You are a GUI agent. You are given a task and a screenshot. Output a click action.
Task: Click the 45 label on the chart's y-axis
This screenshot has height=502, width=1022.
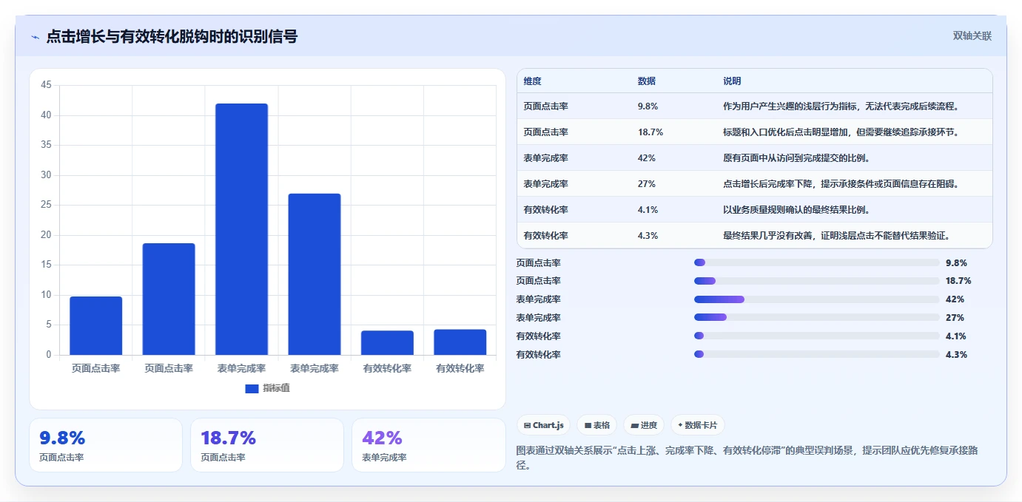[47, 86]
